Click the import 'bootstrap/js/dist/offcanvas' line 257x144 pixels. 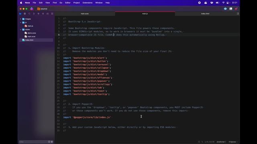point(88,78)
